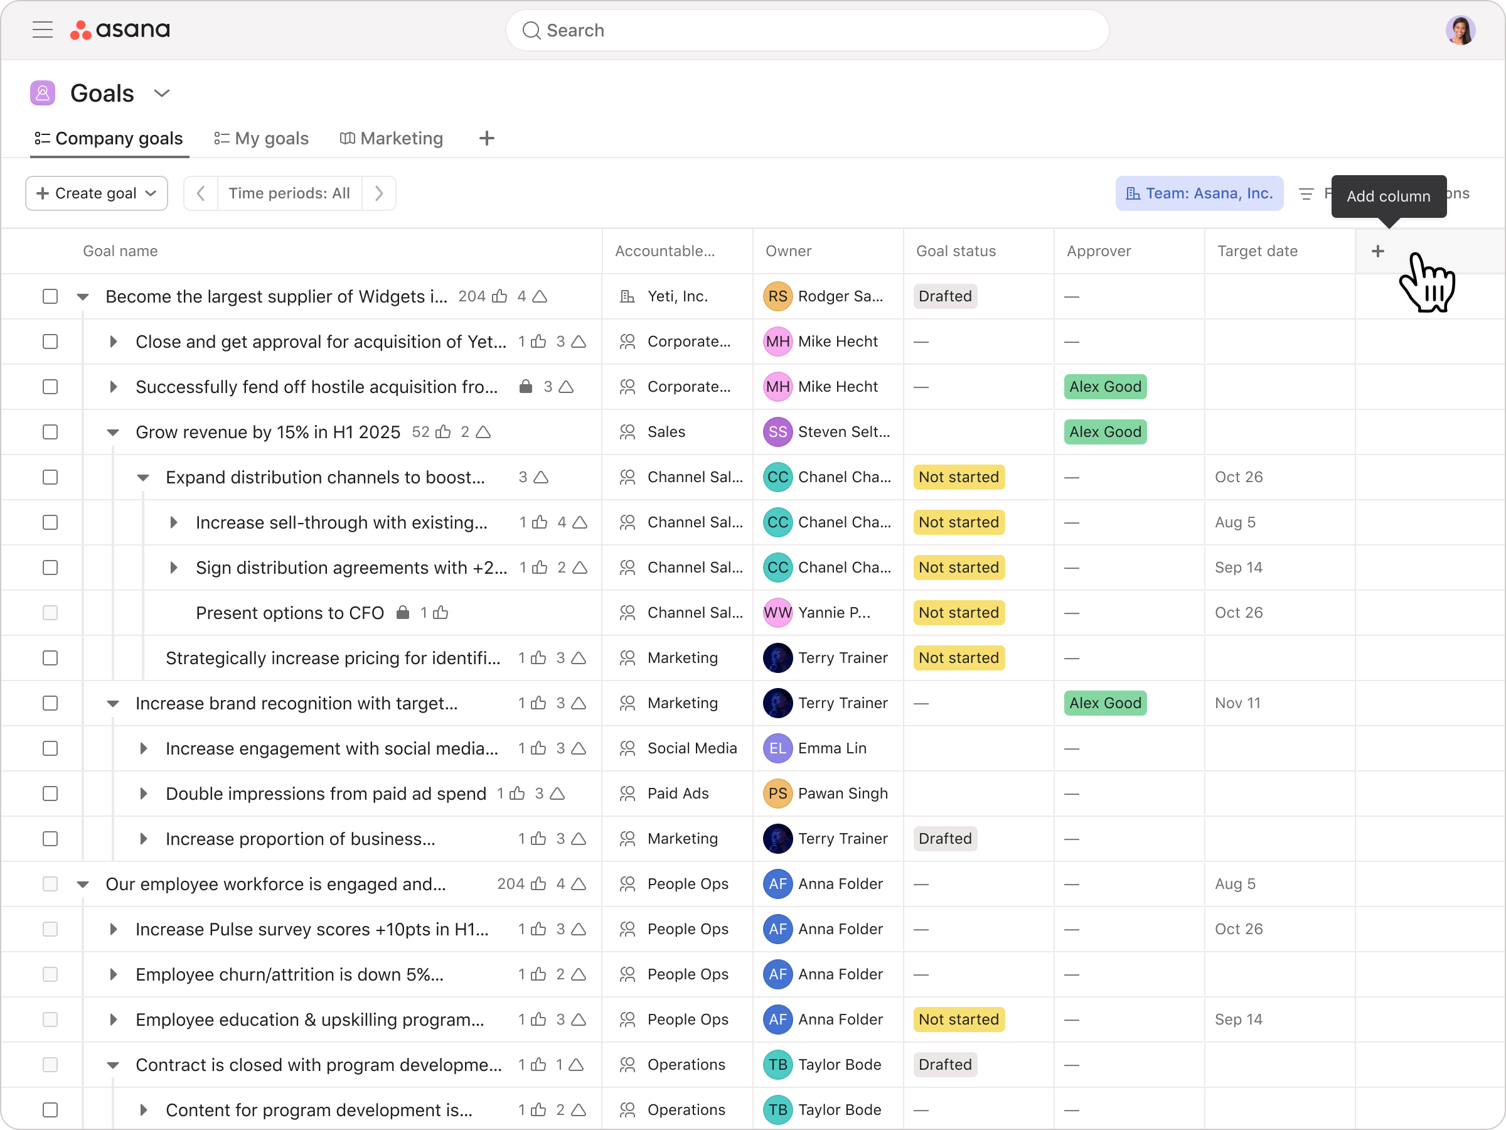Click the Alex Good approver tag on Sales row
This screenshot has width=1506, height=1130.
click(x=1104, y=432)
